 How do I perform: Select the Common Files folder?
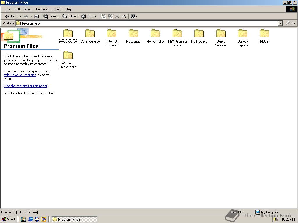[x=90, y=36]
